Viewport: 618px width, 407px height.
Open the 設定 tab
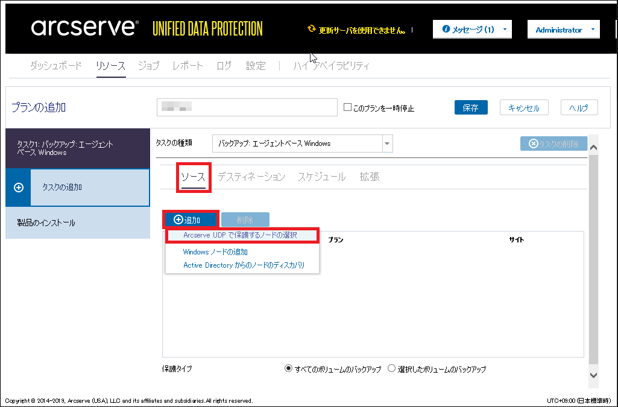click(x=256, y=65)
